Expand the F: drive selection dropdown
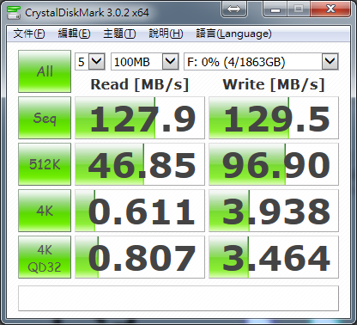Image resolution: width=357 pixels, height=325 pixels. click(330, 61)
